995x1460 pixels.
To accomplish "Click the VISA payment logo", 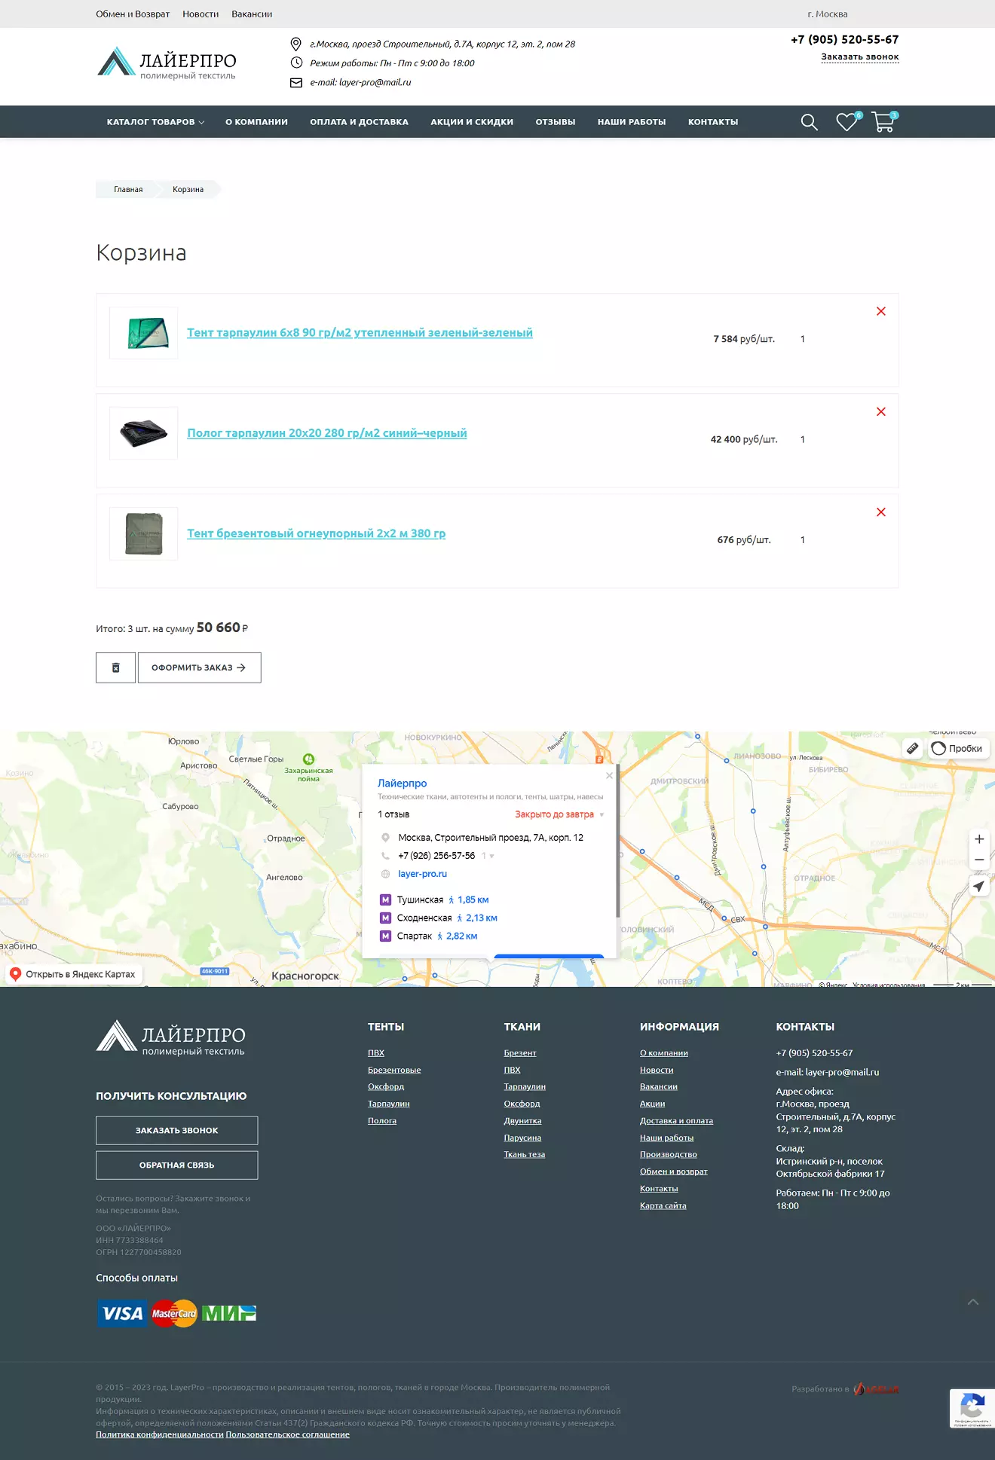I will [122, 1314].
